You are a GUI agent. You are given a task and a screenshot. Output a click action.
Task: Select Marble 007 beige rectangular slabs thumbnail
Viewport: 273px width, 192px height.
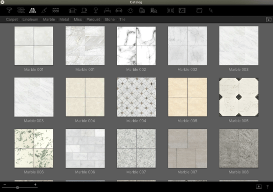187,148
